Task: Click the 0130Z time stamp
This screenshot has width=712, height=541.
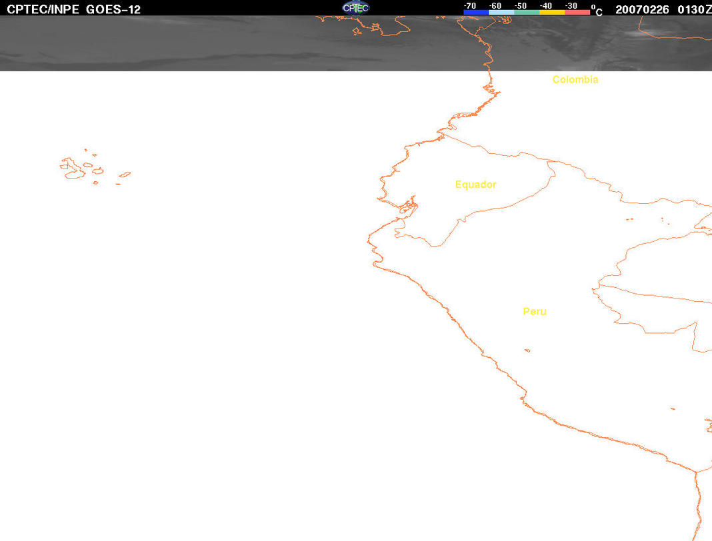Action: click(x=694, y=9)
